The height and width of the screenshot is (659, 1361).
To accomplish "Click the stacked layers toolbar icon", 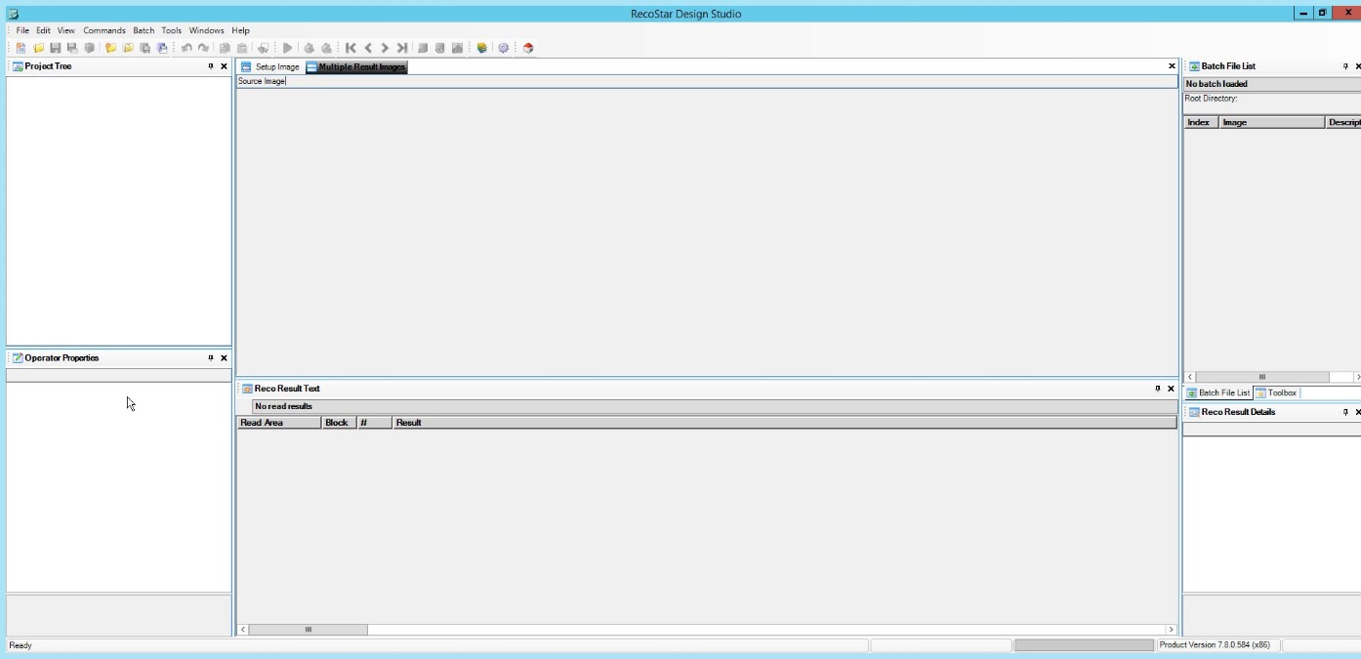I will [481, 48].
